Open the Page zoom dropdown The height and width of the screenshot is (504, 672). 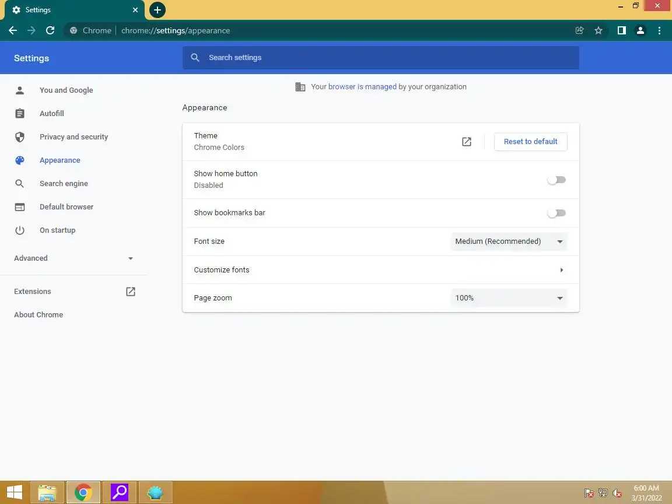coord(509,298)
